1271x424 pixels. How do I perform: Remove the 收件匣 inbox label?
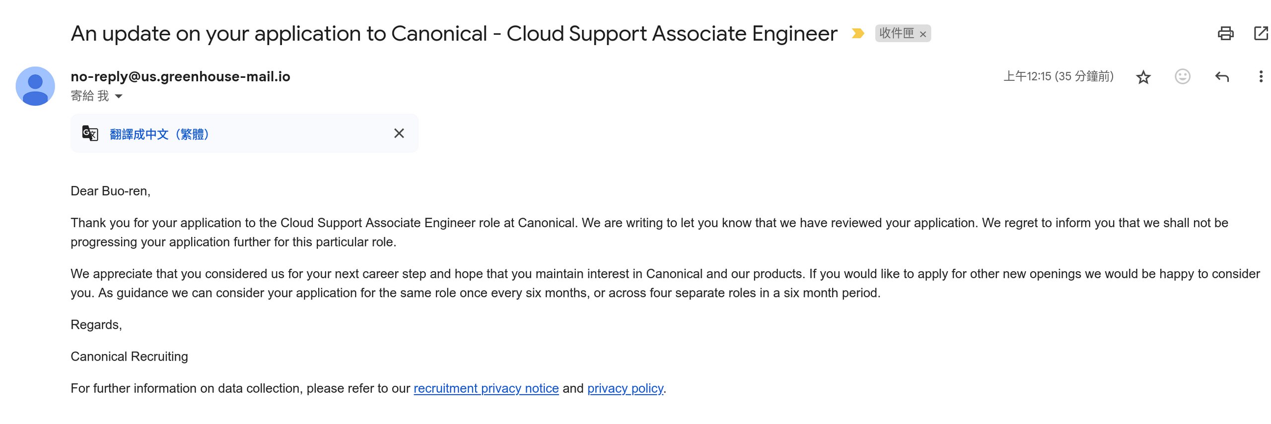[x=923, y=34]
